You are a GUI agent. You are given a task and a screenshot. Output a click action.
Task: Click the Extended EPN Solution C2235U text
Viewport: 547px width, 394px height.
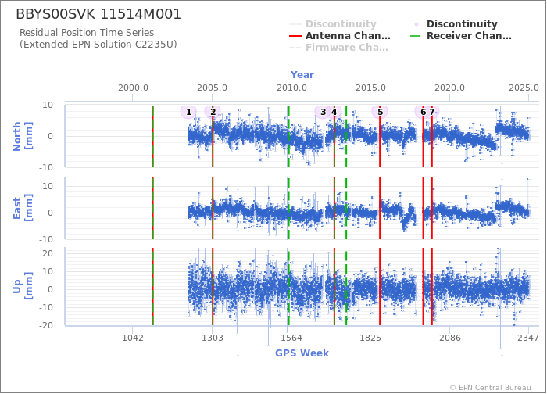(x=98, y=45)
